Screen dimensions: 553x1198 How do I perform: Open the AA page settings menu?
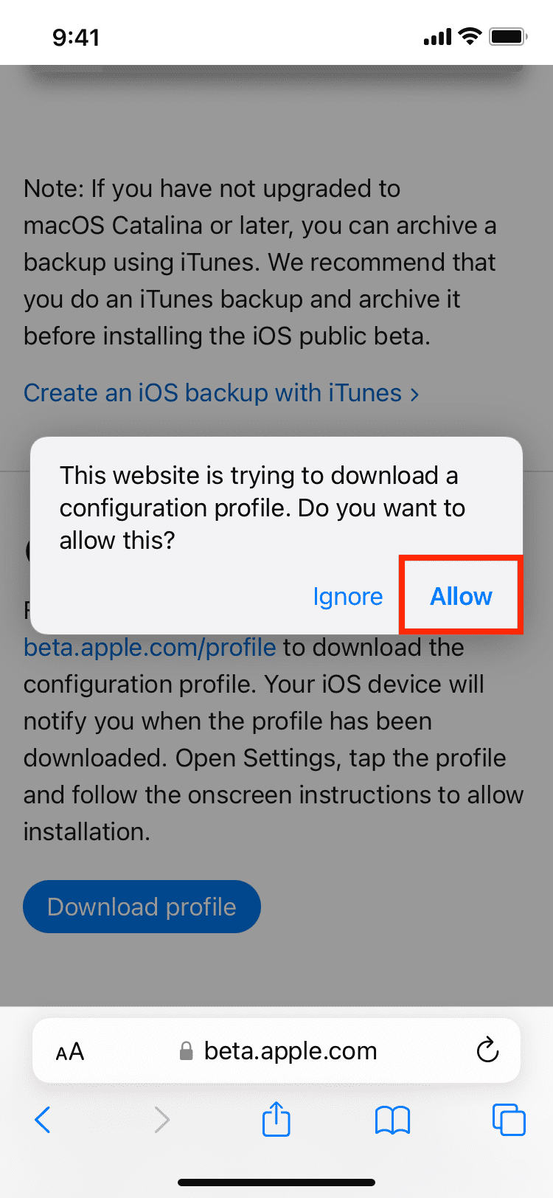point(70,1052)
